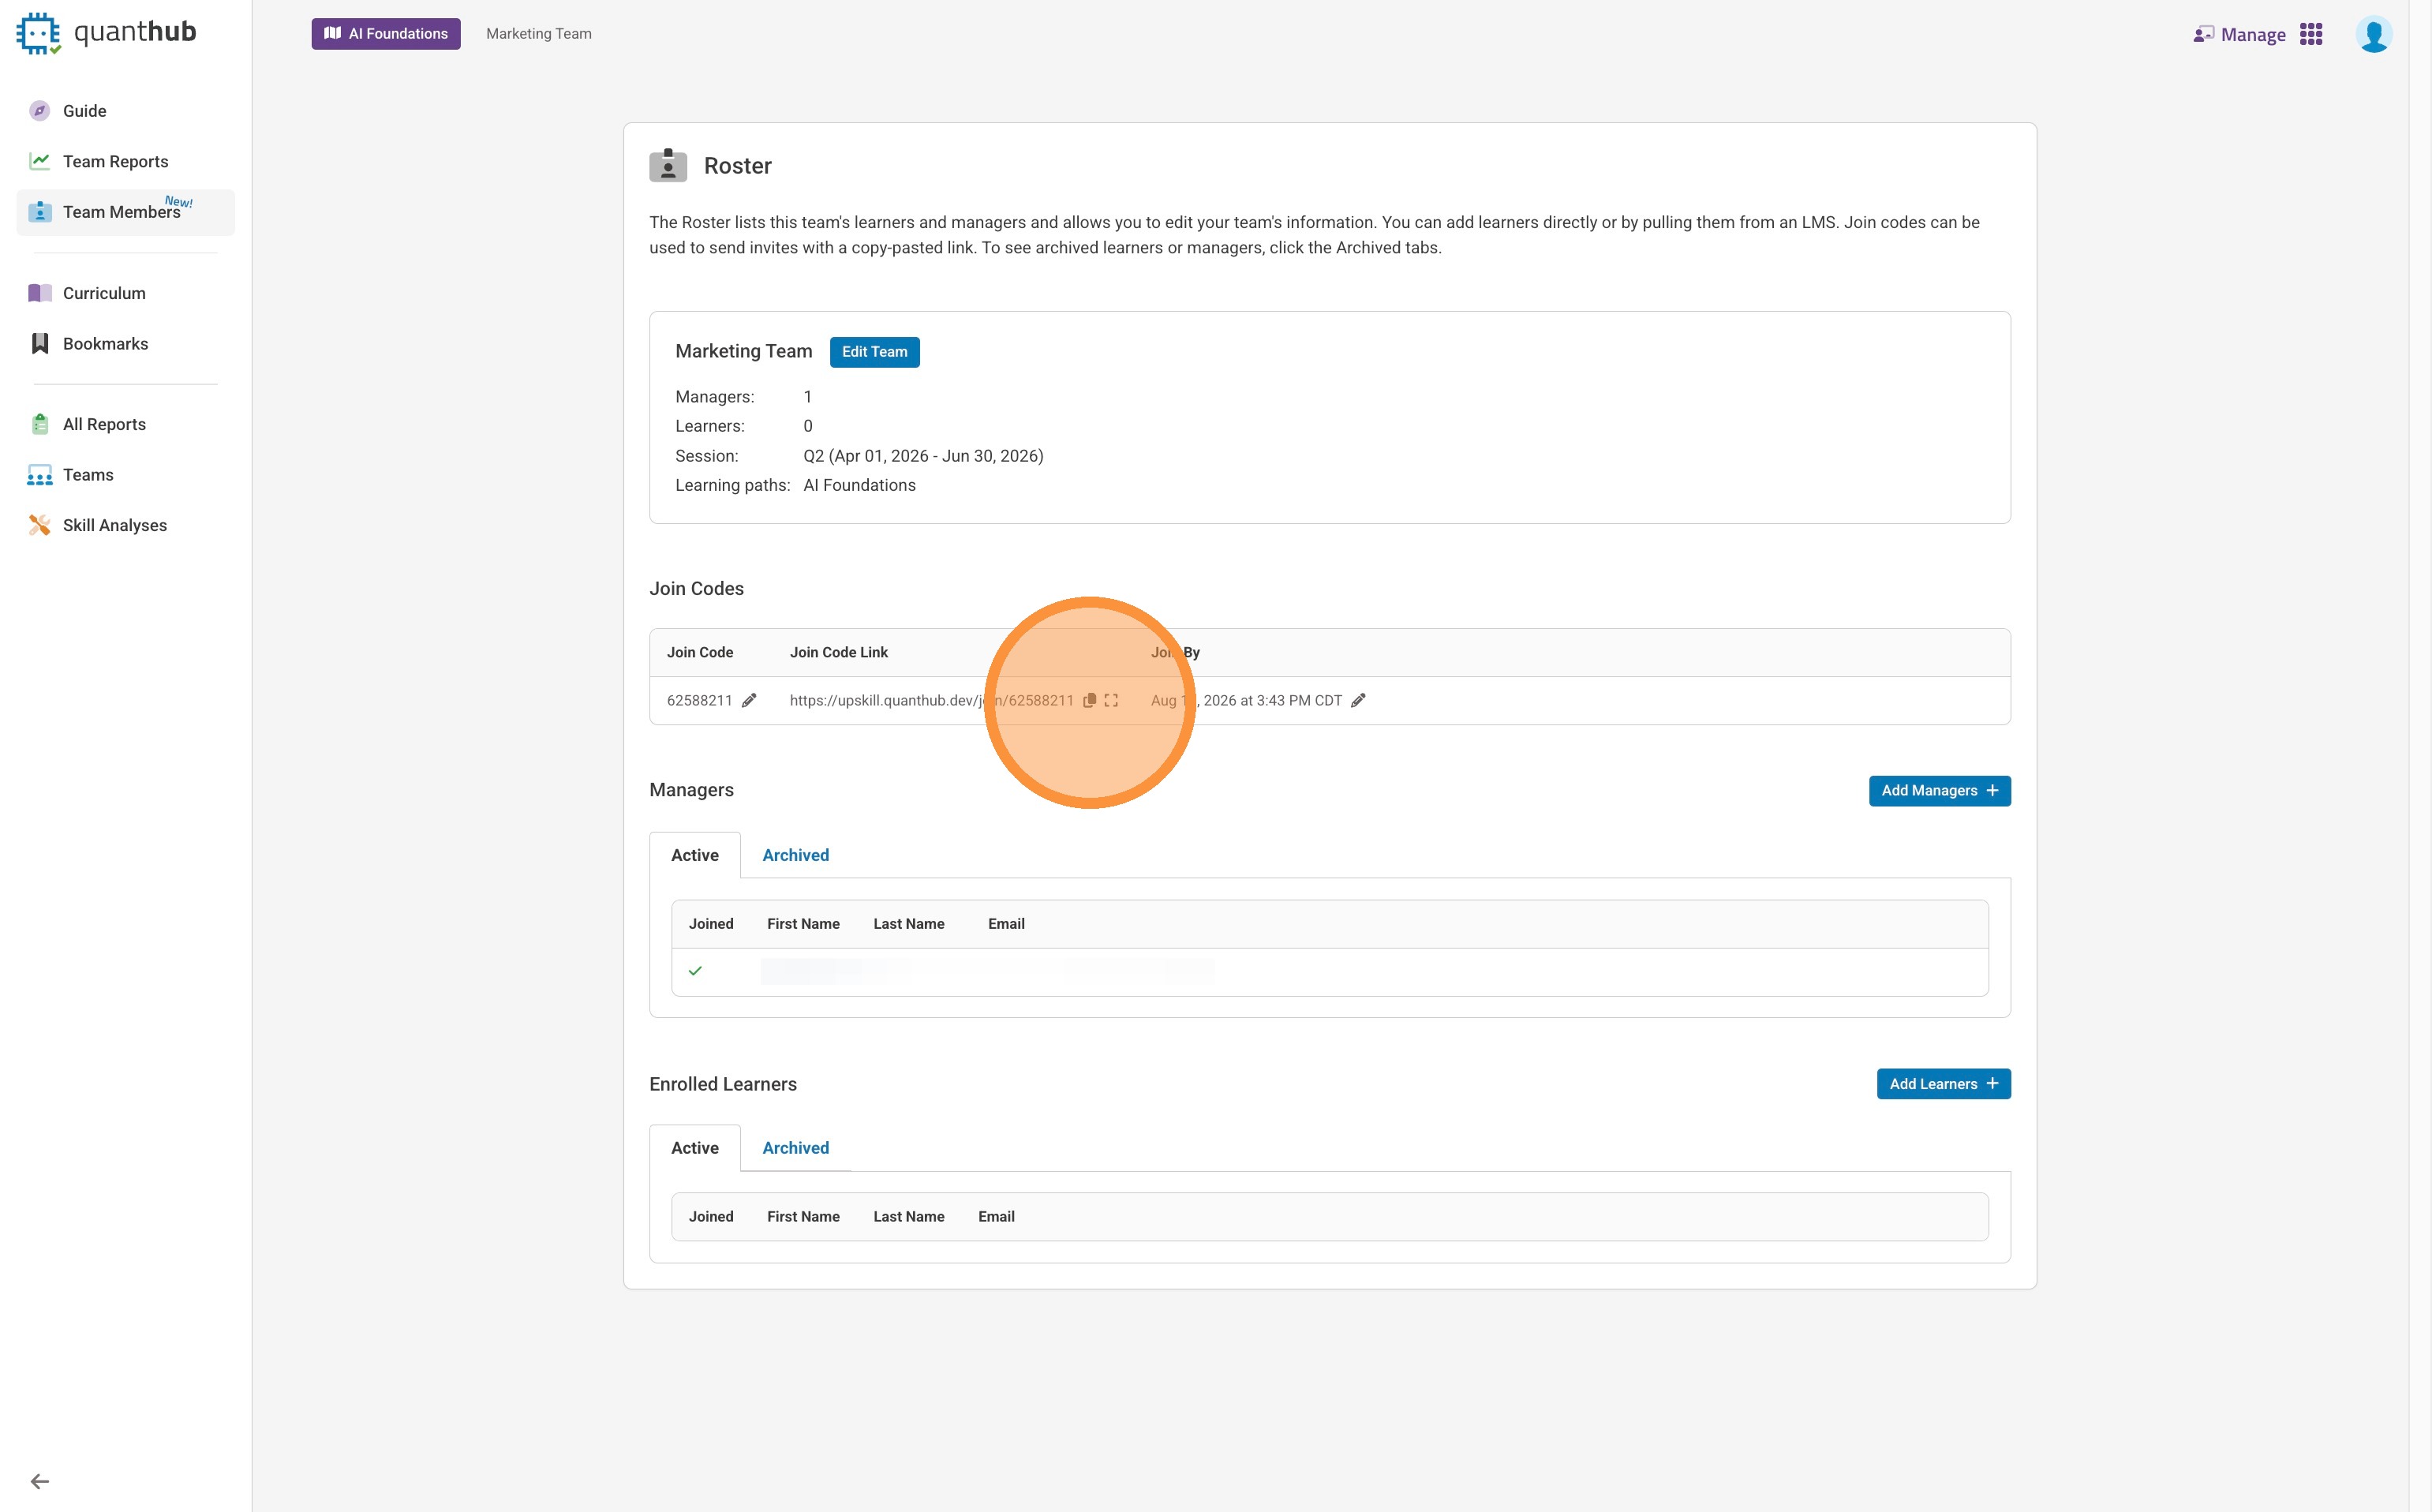The image size is (2432, 1512).
Task: Click the Edit Team button
Action: click(x=874, y=352)
